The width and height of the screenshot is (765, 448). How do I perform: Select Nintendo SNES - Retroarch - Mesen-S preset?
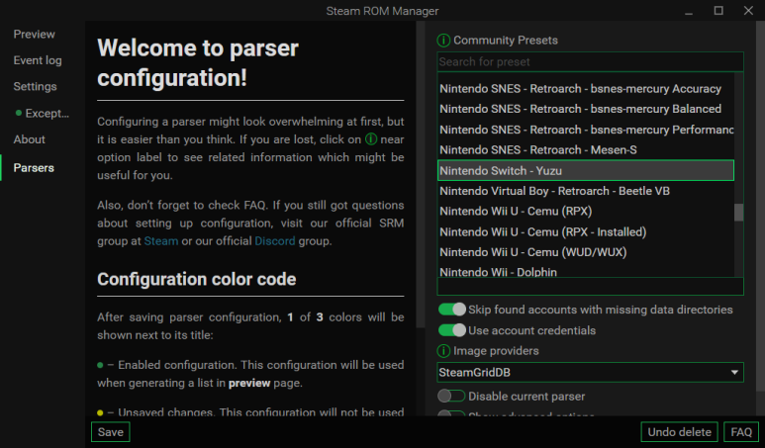click(586, 150)
